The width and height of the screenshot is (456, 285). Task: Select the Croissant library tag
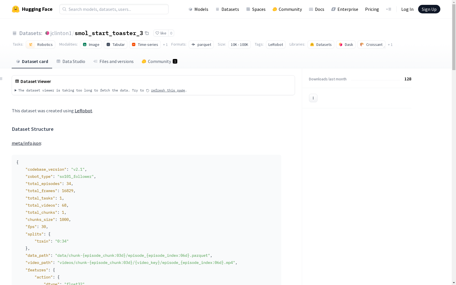pyautogui.click(x=371, y=44)
